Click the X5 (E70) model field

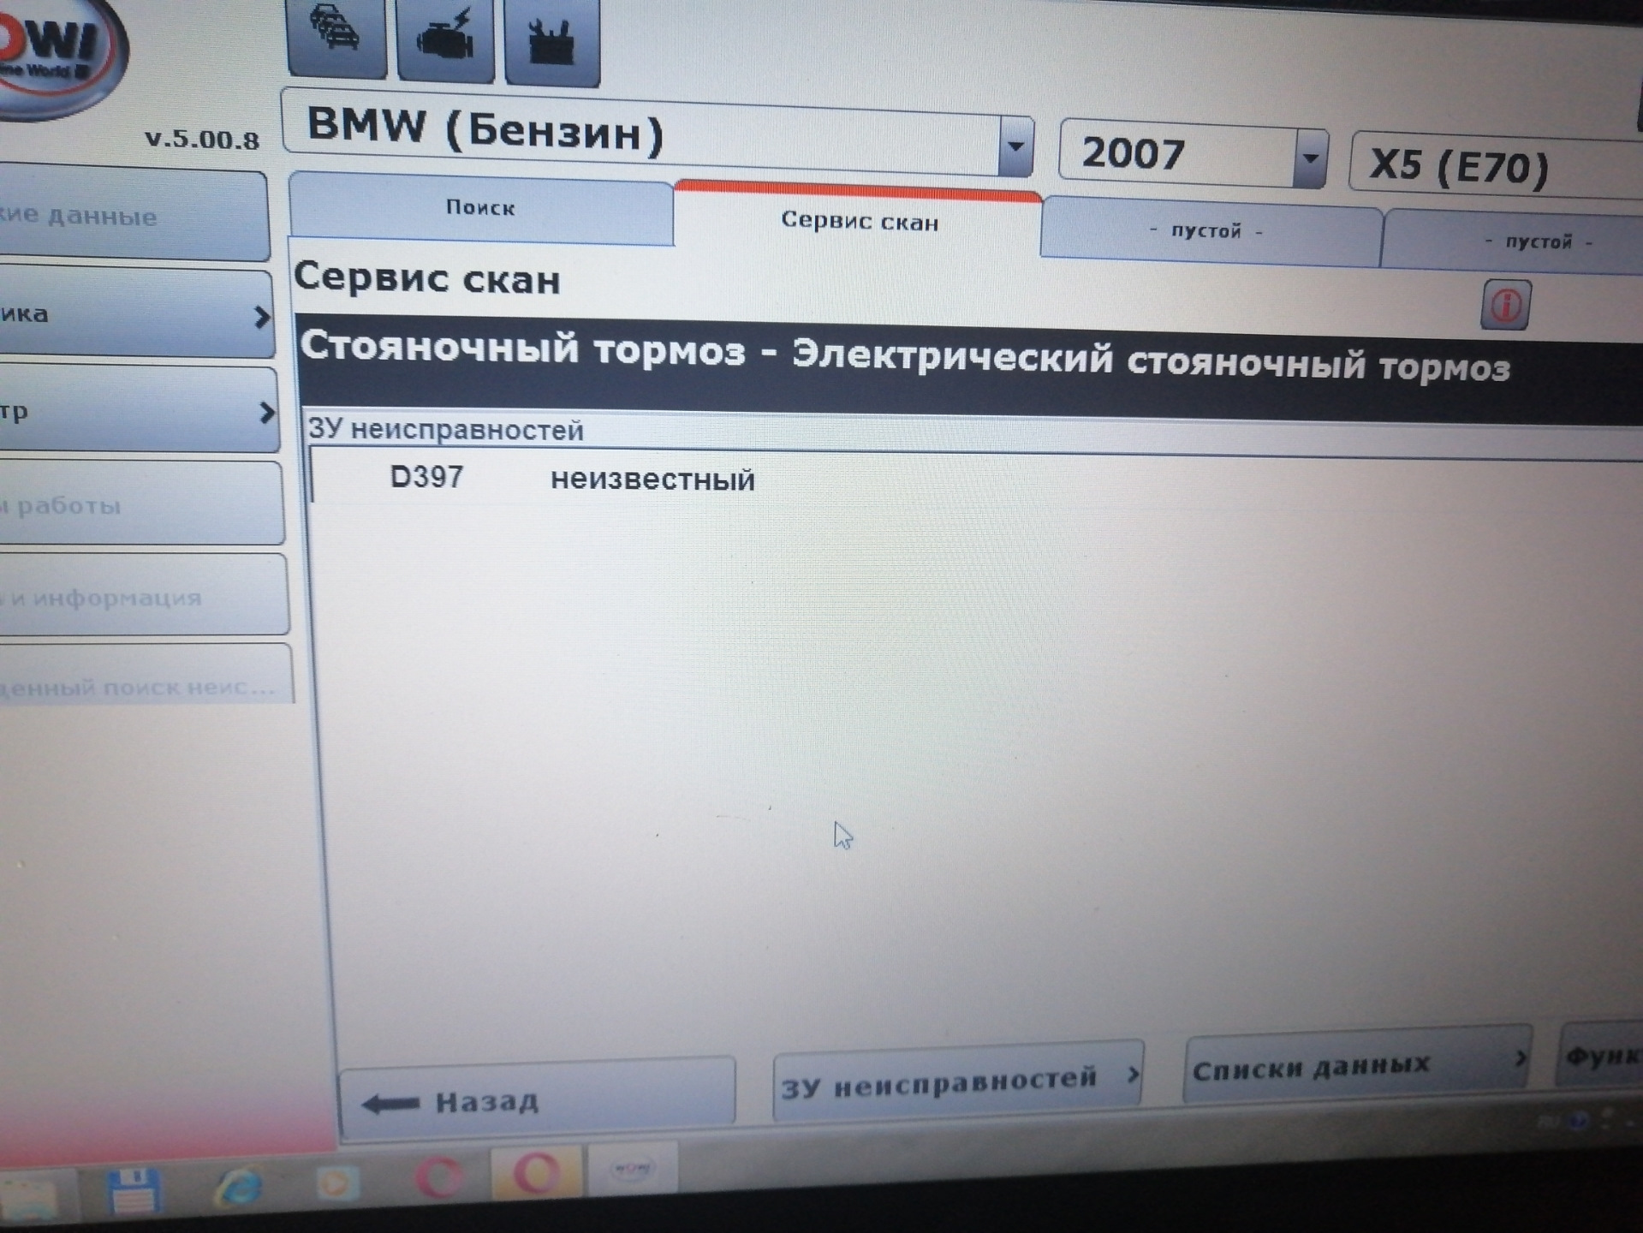click(1496, 166)
